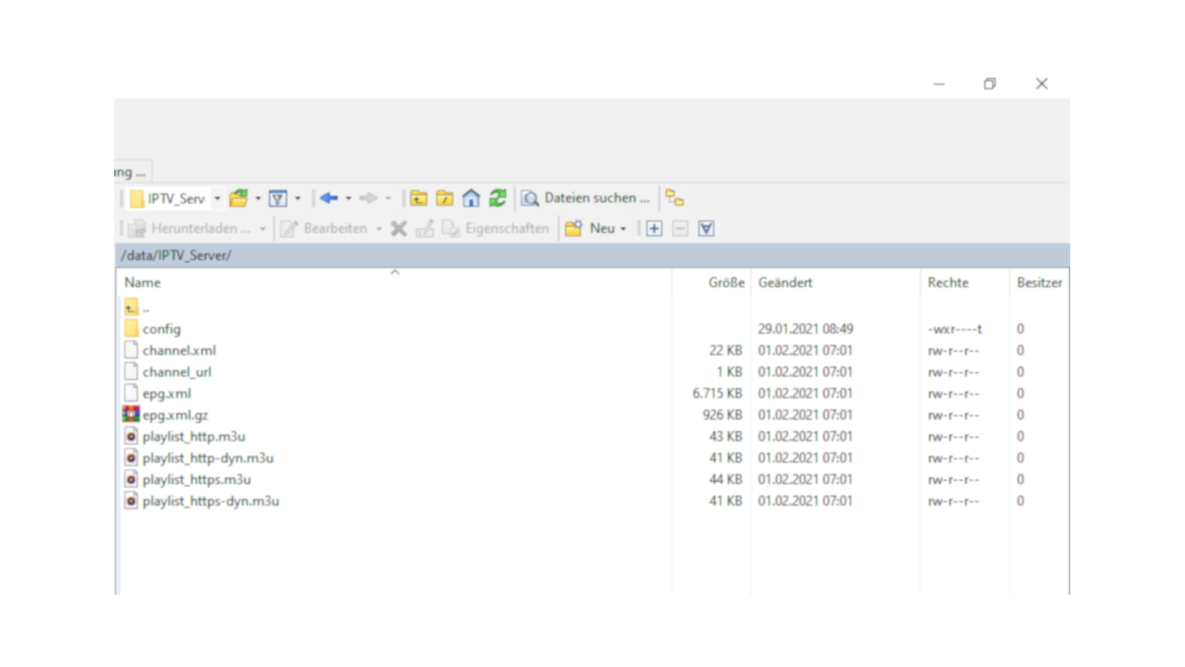Open the parent directory icon

[418, 198]
